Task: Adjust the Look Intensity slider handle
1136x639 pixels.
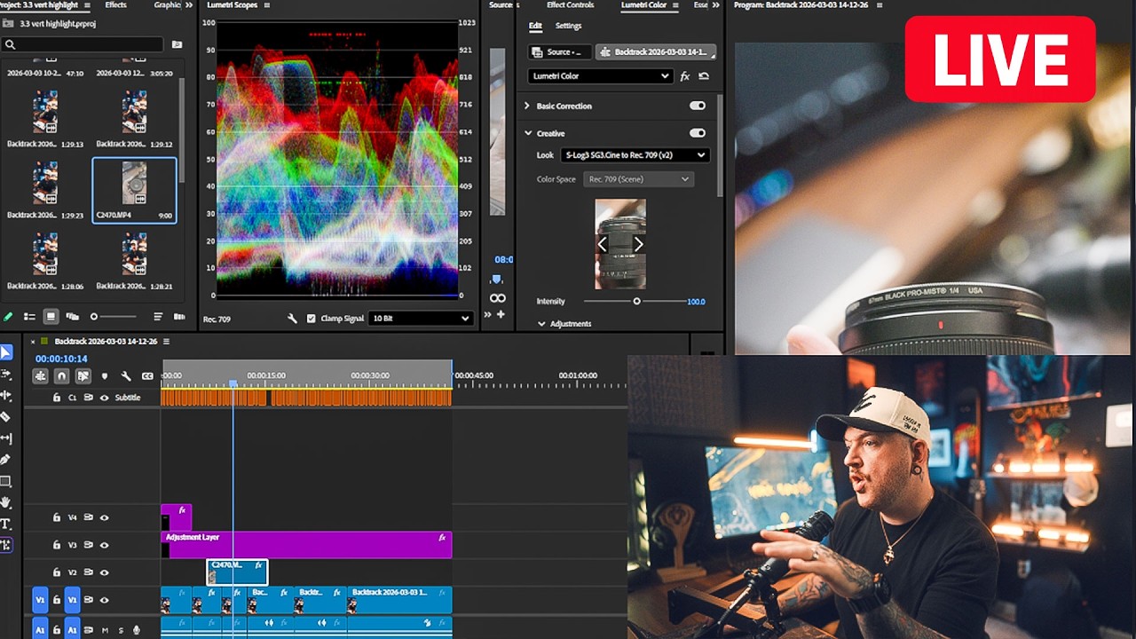Action: pos(636,302)
